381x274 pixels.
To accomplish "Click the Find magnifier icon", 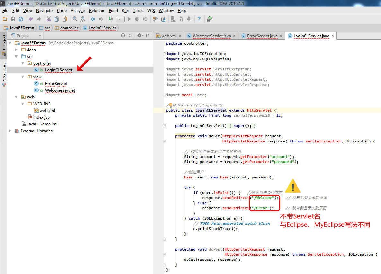I will 75,19.
